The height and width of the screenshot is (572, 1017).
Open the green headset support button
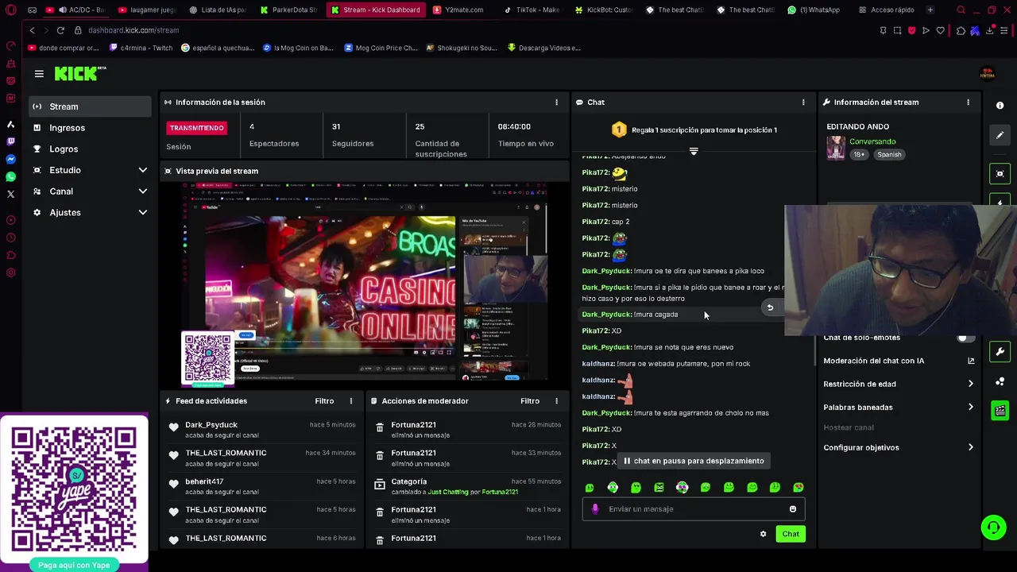point(992,528)
